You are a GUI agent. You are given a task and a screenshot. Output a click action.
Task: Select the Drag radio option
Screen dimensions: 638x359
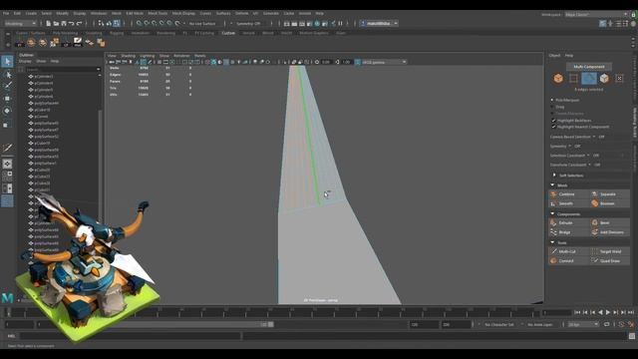[552, 107]
